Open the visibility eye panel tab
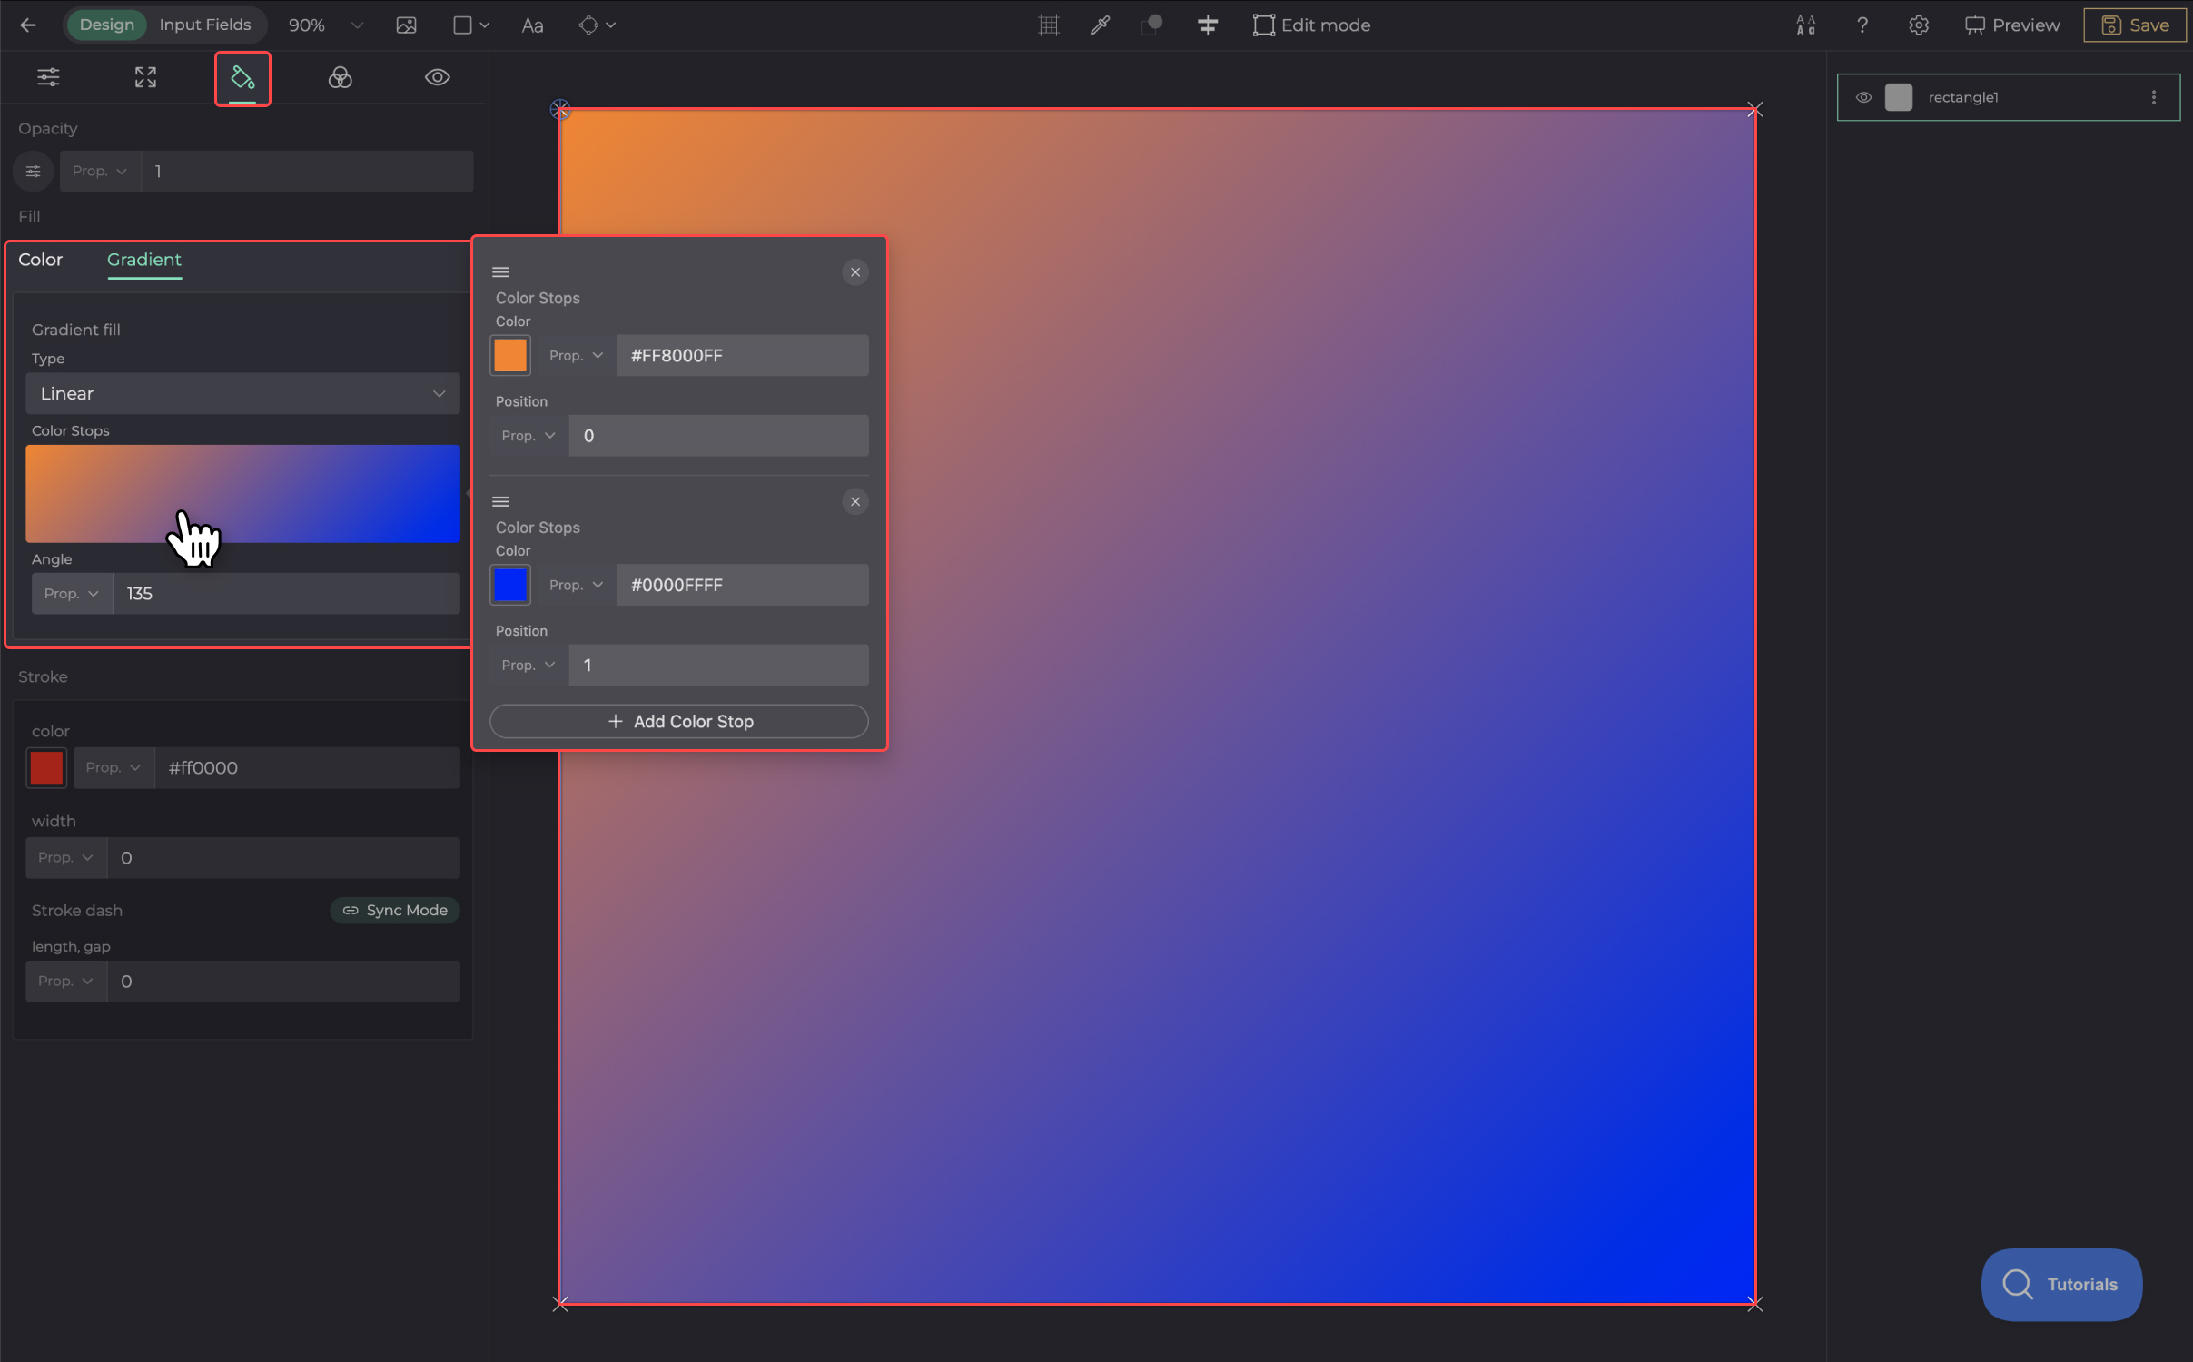The height and width of the screenshot is (1362, 2193). point(437,78)
